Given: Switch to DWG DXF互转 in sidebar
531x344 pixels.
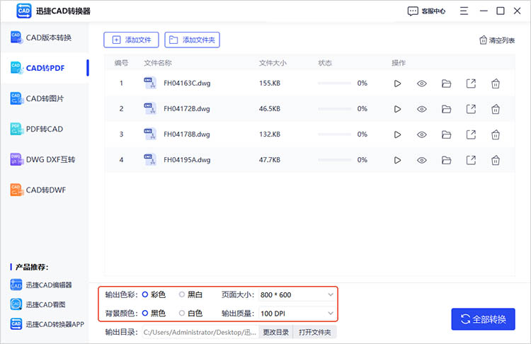Looking at the screenshot, I should [45, 159].
